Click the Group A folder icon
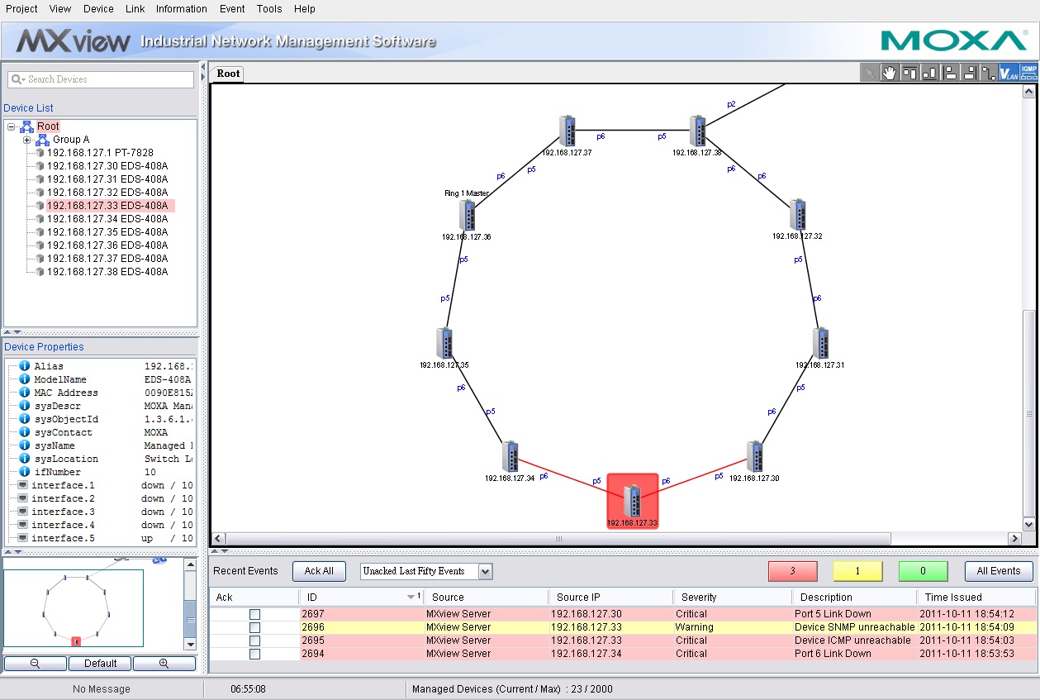The width and height of the screenshot is (1040, 700). click(42, 140)
